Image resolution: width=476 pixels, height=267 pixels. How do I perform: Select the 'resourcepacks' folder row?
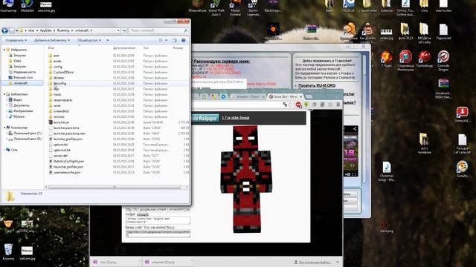click(x=118, y=100)
